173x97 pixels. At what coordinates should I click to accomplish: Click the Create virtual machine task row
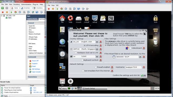pos(23,92)
